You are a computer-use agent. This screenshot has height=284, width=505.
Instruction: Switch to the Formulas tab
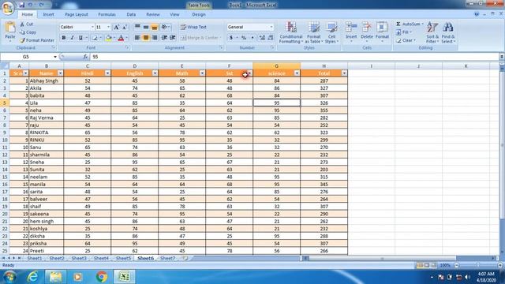pos(107,14)
